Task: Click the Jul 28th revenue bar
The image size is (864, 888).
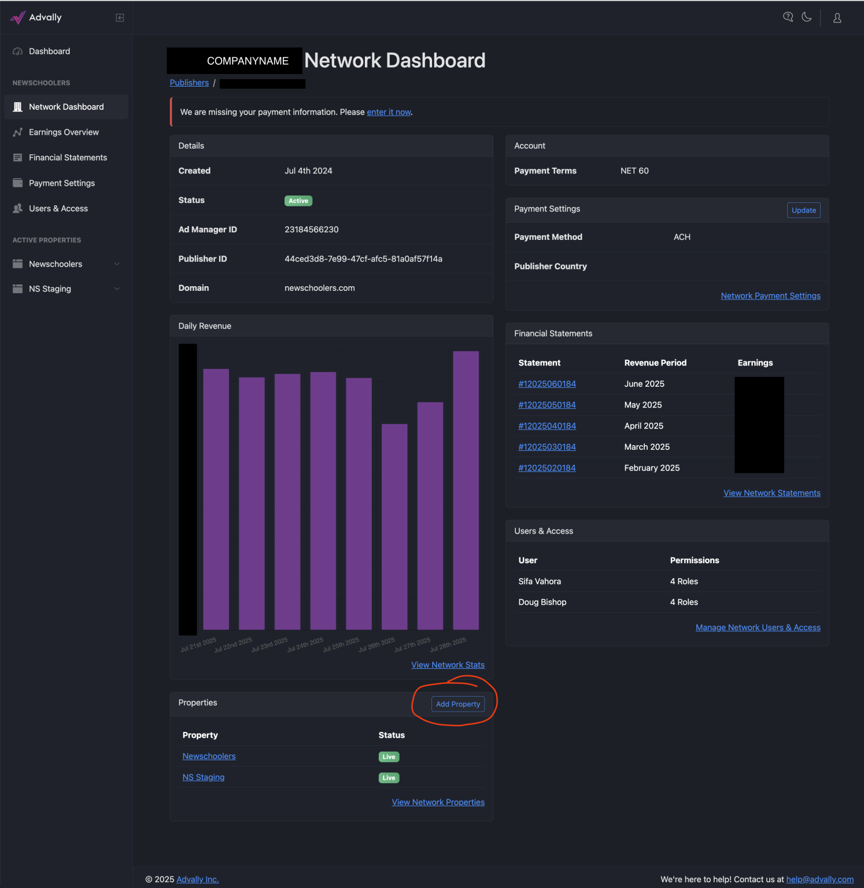Action: tap(466, 490)
